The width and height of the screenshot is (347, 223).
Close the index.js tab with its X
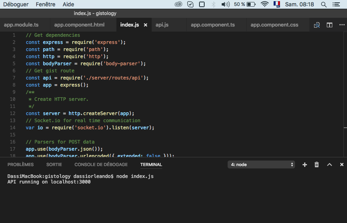(x=146, y=25)
